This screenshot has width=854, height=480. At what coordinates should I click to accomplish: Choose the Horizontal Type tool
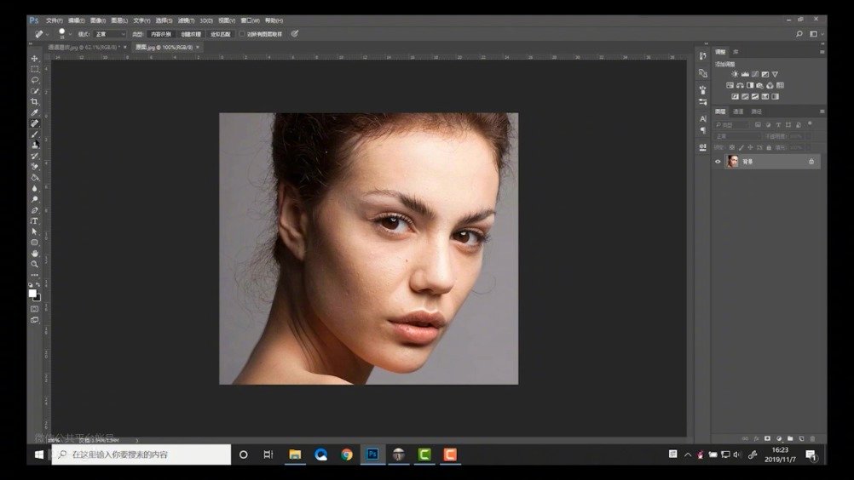click(x=35, y=220)
